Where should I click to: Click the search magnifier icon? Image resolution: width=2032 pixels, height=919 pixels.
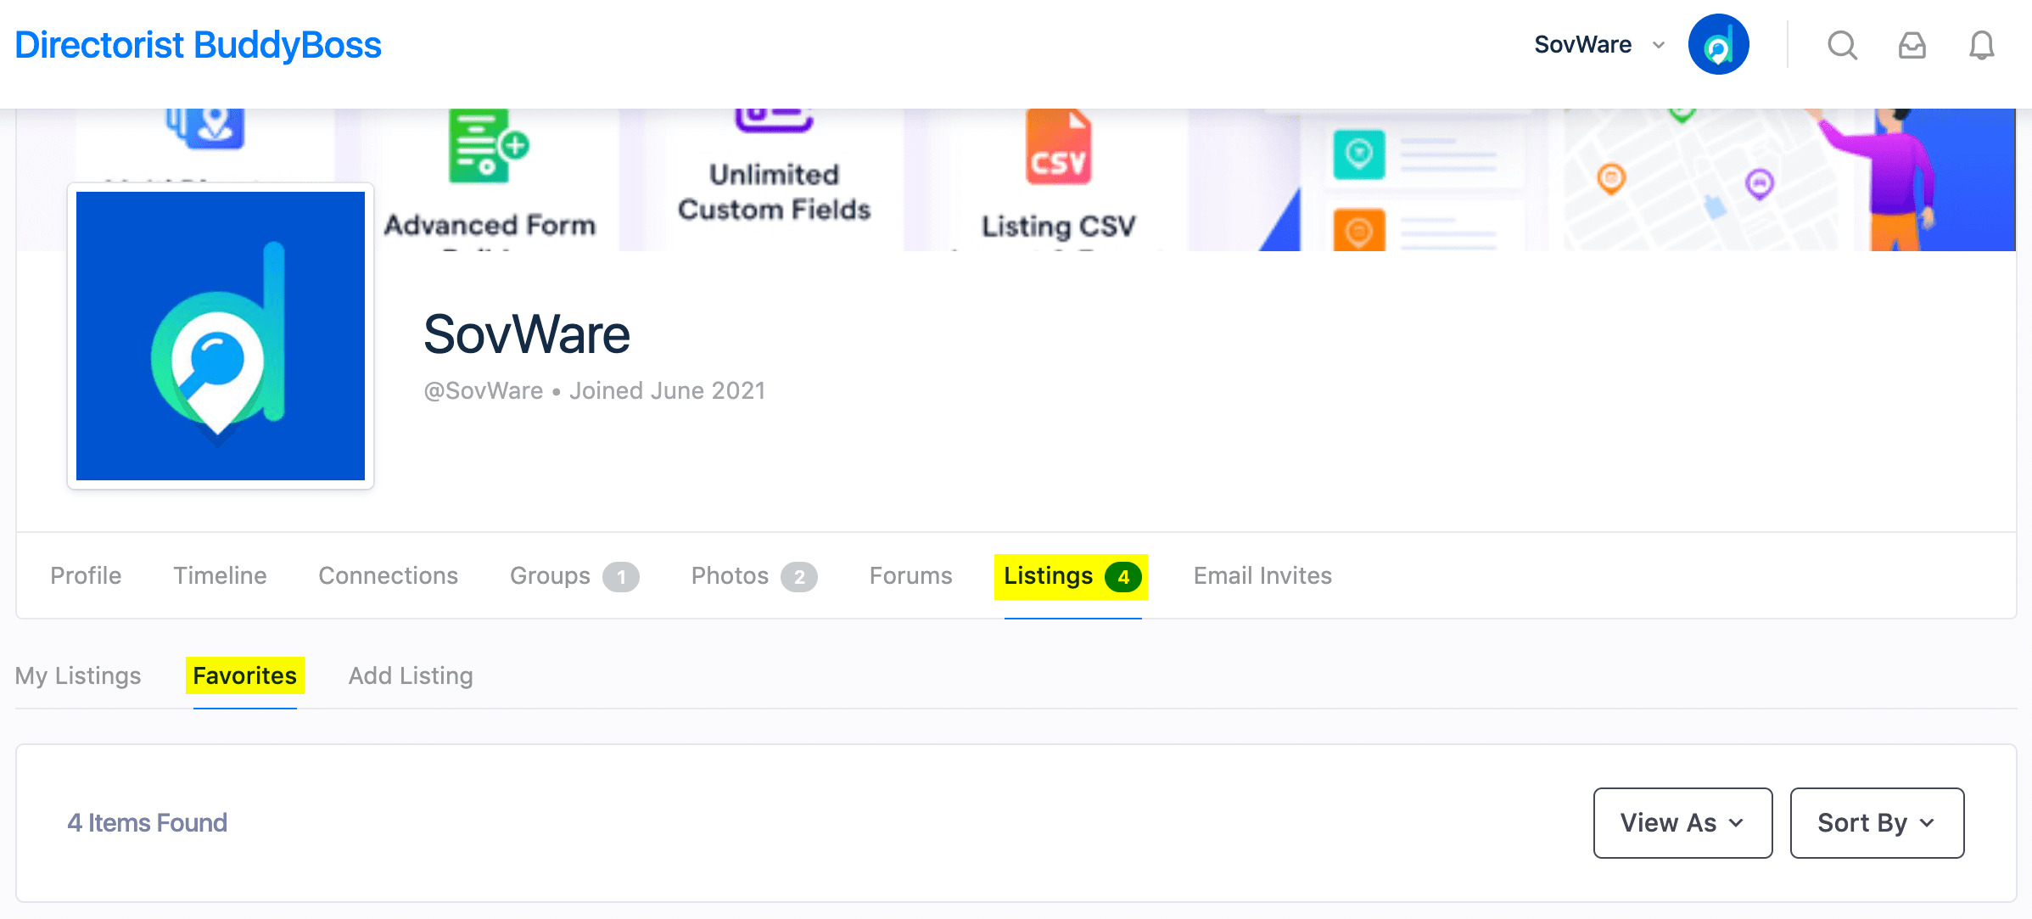[1842, 45]
